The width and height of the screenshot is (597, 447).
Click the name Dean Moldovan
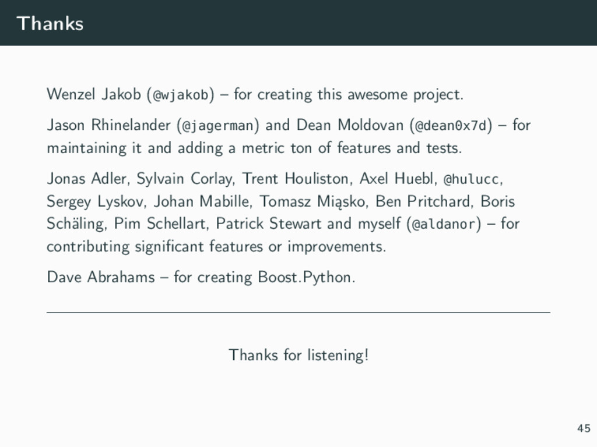350,125
